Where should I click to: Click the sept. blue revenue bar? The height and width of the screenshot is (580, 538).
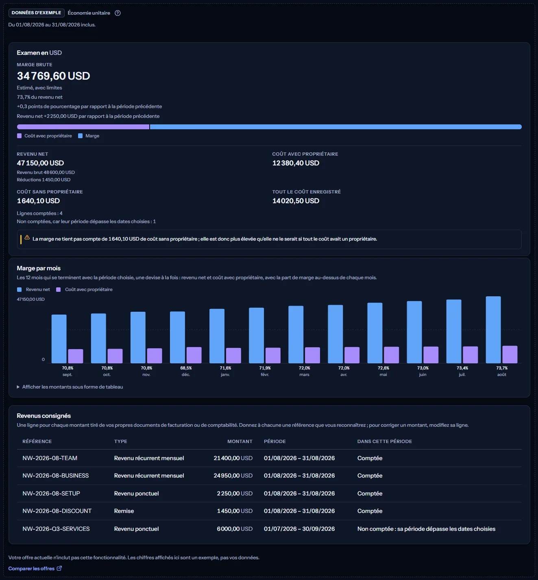[59, 339]
